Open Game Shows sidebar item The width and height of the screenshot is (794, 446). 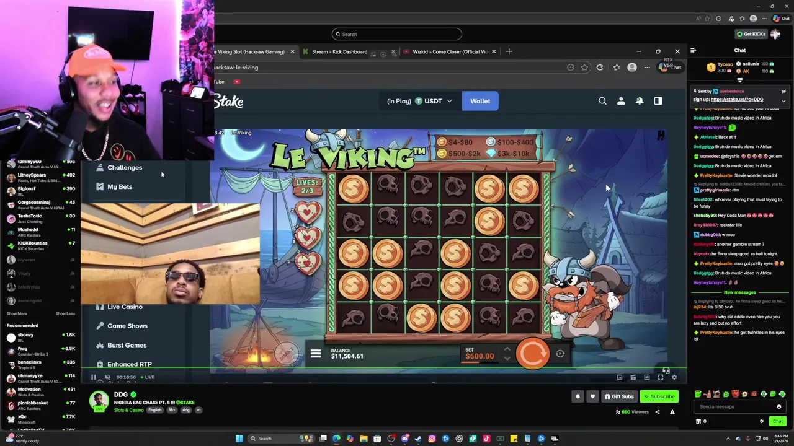pyautogui.click(x=127, y=326)
